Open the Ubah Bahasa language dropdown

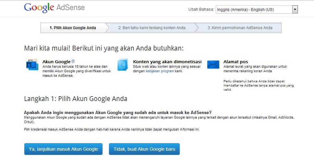(257, 9)
